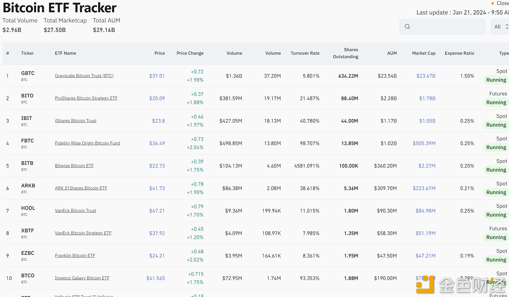Click the search magnifier icon
Image resolution: width=509 pixels, height=297 pixels.
tap(407, 26)
